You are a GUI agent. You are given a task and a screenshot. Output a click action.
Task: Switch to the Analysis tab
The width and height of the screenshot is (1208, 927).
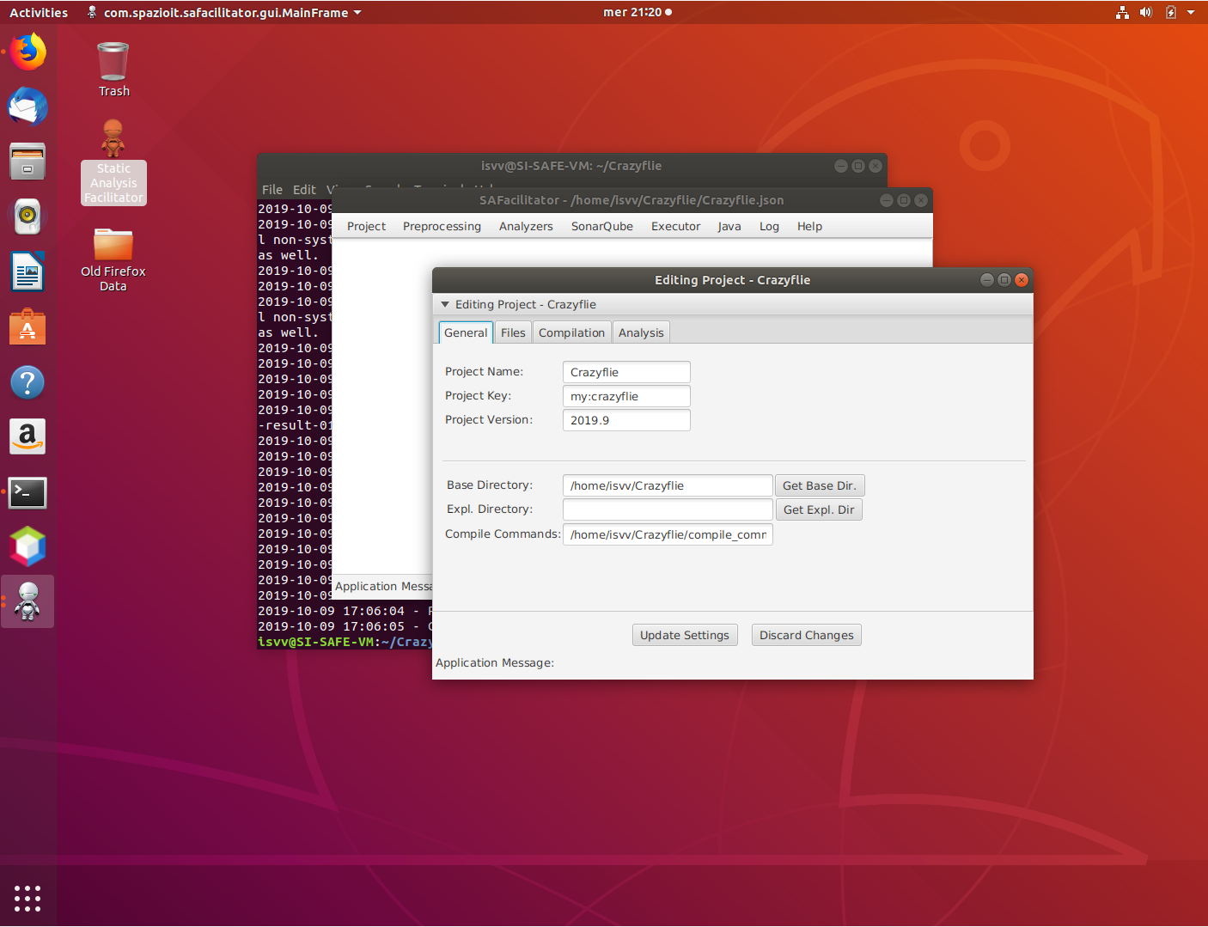coord(641,332)
